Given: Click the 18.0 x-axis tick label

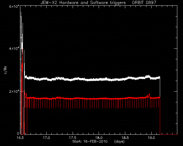Looking at the screenshot, I should 99,138.
